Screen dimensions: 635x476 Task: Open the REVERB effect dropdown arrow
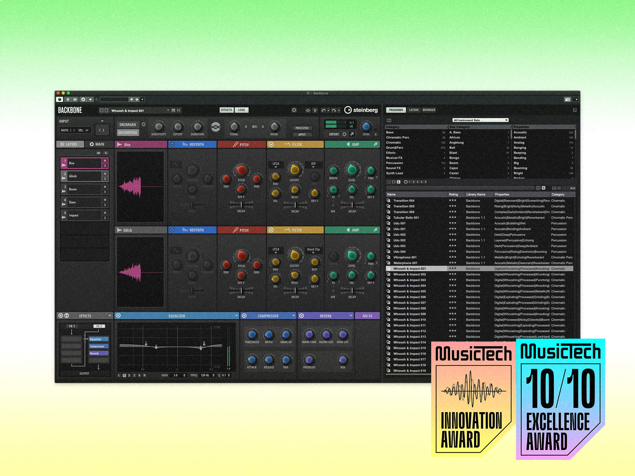pyautogui.click(x=351, y=316)
